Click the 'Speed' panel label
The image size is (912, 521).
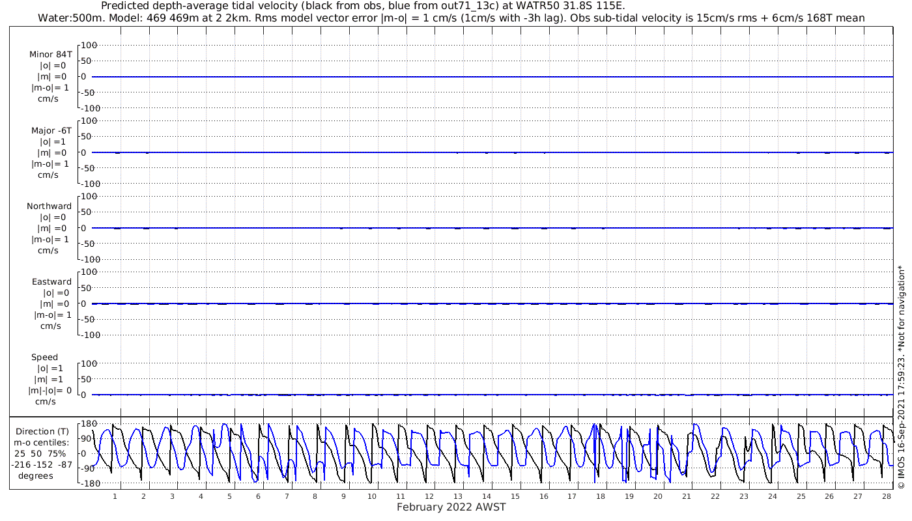[45, 357]
